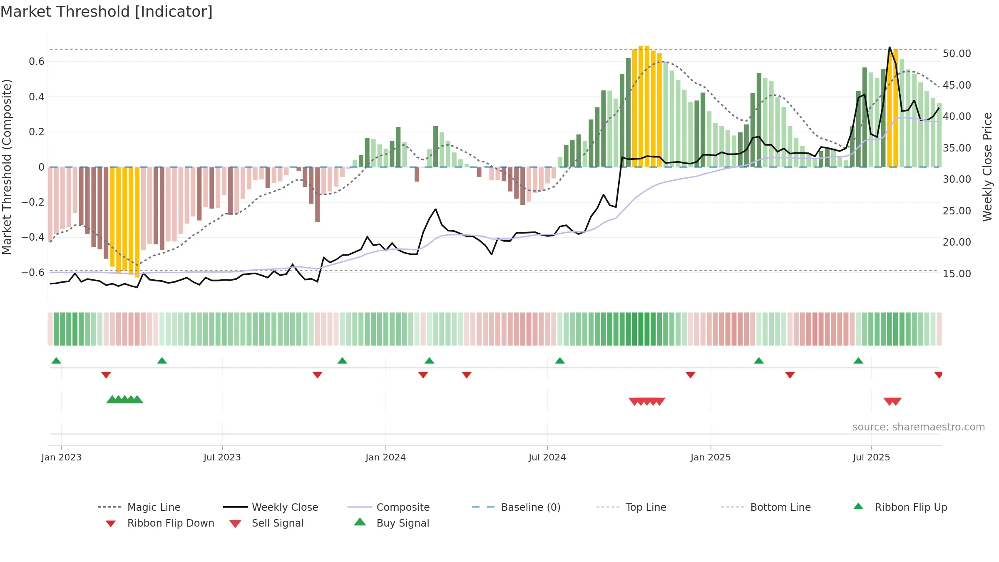This screenshot has height=562, width=999.
Task: Toggle the Ribbon Flip Down legend entry
Action: [159, 523]
